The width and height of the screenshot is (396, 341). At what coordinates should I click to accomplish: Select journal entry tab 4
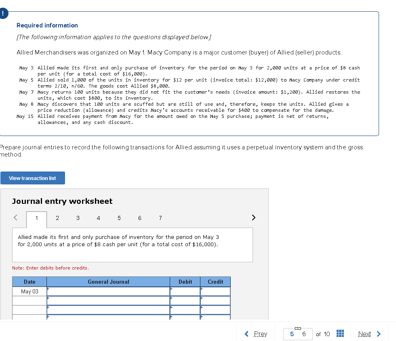pos(99,218)
